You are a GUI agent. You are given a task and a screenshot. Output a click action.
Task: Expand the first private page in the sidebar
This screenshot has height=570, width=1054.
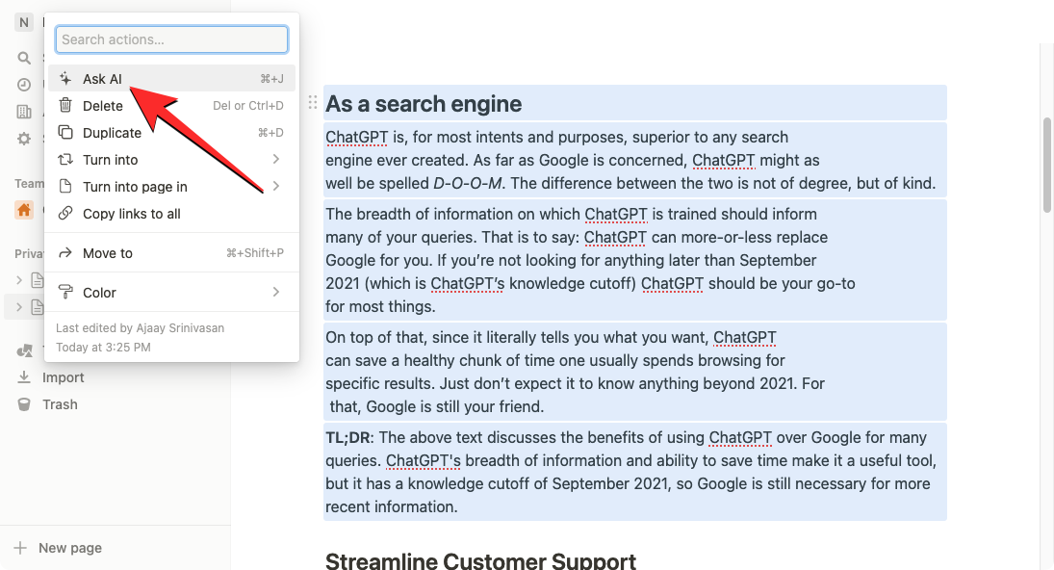point(19,280)
